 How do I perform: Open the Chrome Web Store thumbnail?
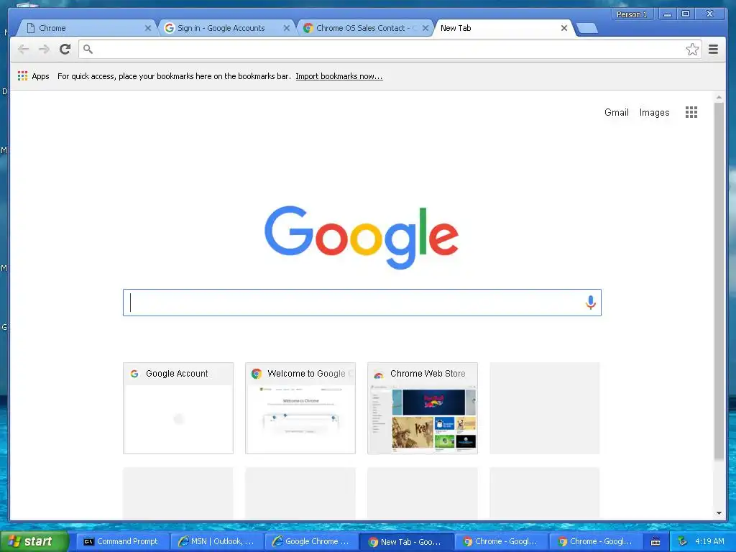[423, 408]
